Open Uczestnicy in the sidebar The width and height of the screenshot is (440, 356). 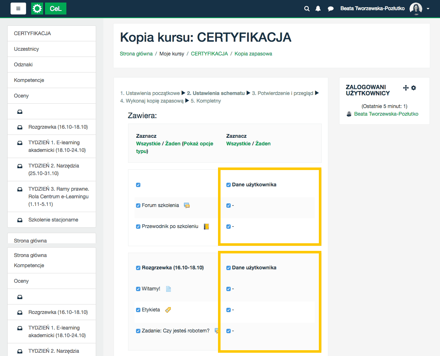pyautogui.click(x=52, y=49)
